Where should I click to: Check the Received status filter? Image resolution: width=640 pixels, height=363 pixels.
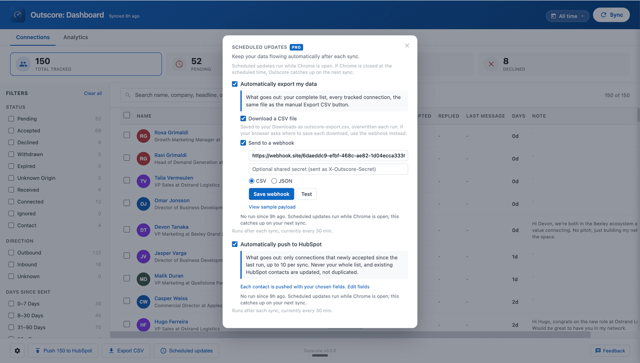click(x=11, y=190)
